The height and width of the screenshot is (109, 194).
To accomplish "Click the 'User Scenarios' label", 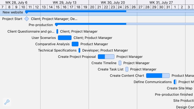I will click(x=44, y=38).
